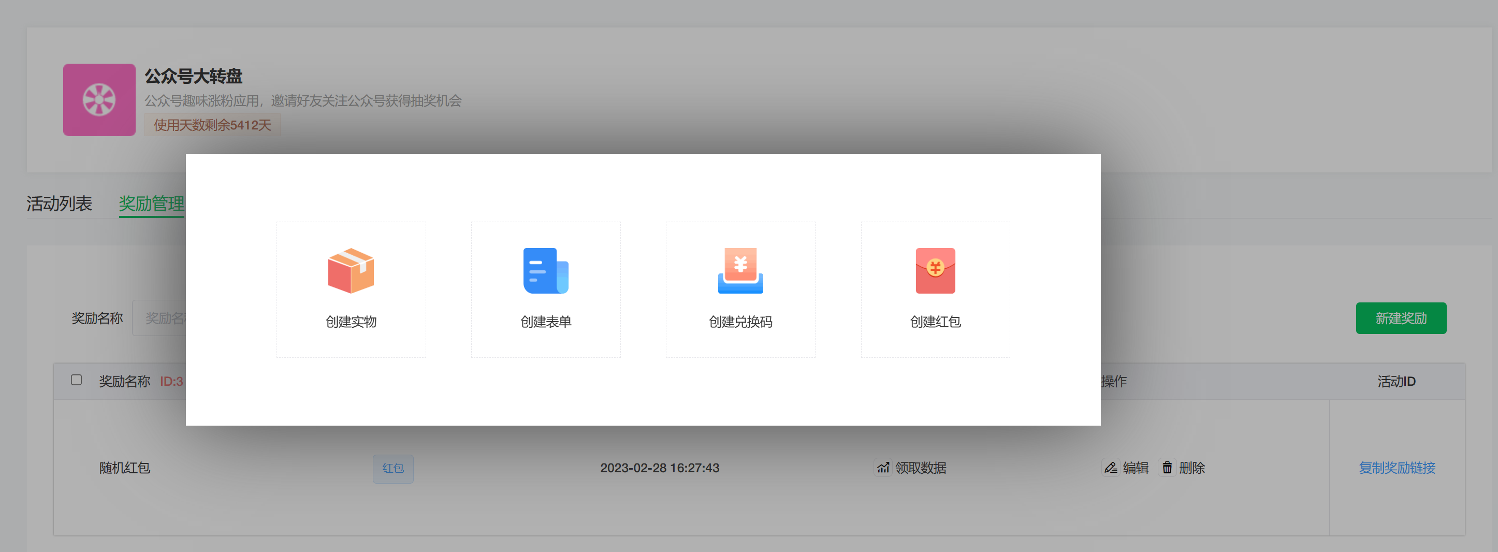
Task: Select the 随机红包 reward name
Action: point(124,468)
